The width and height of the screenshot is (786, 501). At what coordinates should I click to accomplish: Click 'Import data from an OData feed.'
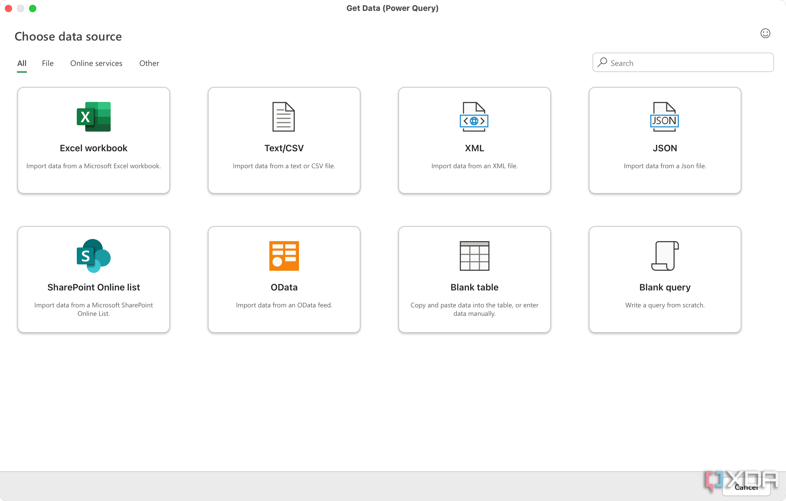coord(284,305)
